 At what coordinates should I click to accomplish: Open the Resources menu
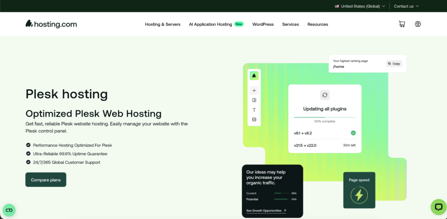(x=318, y=24)
